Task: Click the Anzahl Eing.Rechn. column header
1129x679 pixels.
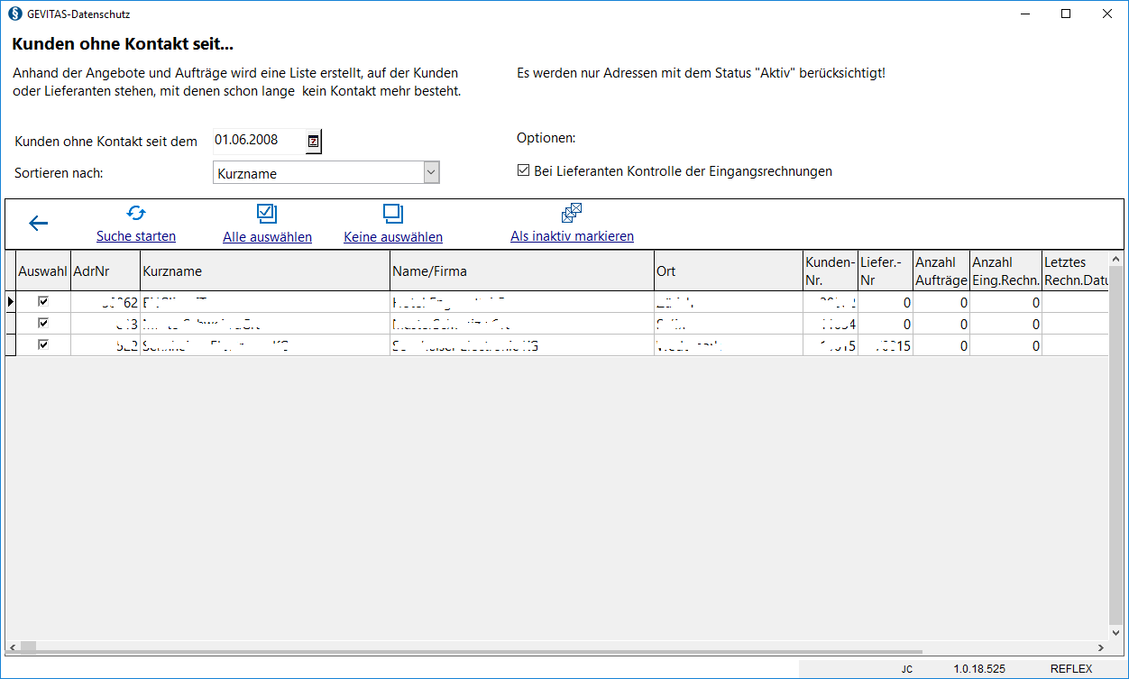Action: coord(1005,271)
